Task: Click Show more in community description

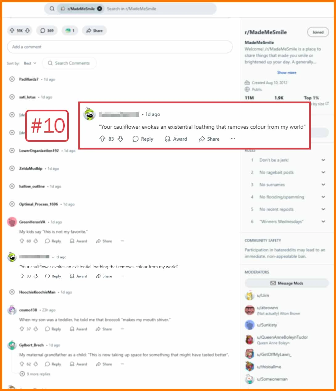Action: point(287,73)
